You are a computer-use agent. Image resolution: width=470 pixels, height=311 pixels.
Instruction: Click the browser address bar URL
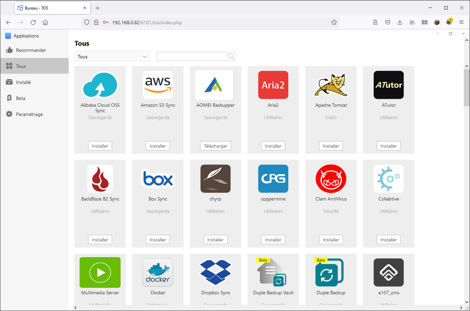pos(146,22)
